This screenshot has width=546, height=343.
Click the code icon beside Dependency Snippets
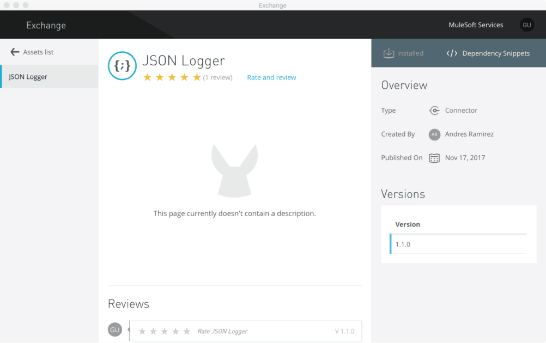[452, 53]
